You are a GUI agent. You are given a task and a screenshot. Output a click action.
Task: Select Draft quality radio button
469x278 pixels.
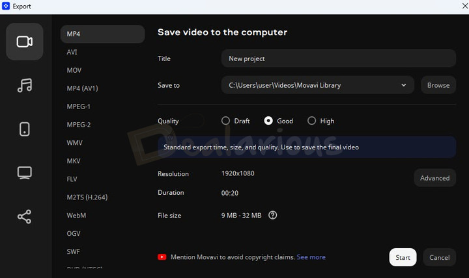(x=225, y=121)
